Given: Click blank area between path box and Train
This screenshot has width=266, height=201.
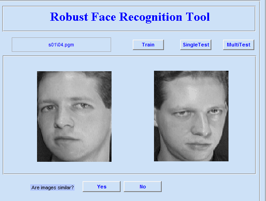Looking at the screenshot, I should click(x=122, y=45).
